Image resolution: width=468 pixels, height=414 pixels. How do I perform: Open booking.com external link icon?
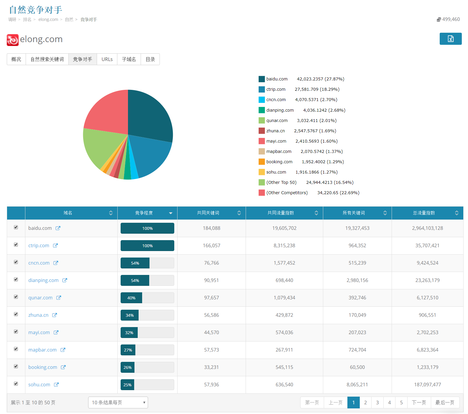click(x=63, y=367)
